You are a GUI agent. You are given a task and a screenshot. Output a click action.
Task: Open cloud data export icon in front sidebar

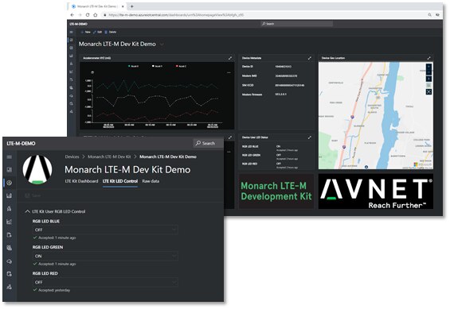(x=10, y=261)
